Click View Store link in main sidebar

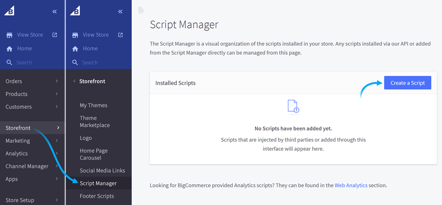tap(30, 35)
